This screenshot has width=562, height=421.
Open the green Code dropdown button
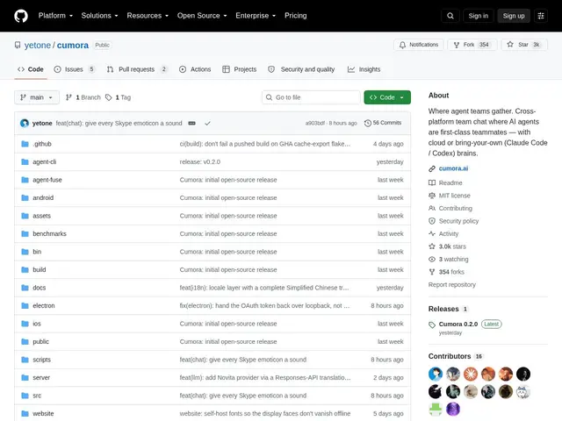[387, 97]
